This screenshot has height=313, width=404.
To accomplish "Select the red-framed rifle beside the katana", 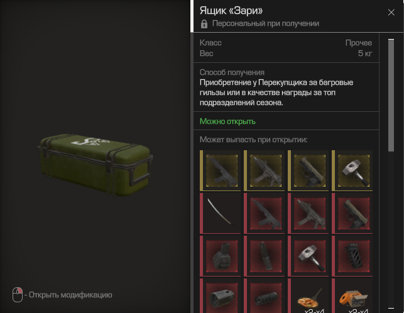I will [265, 213].
